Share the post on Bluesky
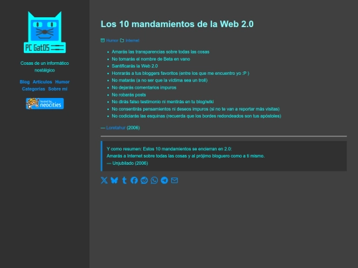Screen dimensions: 358x268 tap(114, 180)
